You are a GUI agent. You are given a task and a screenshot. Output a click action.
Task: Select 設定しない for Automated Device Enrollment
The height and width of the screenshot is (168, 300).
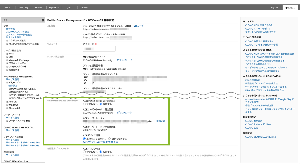tap(84, 104)
